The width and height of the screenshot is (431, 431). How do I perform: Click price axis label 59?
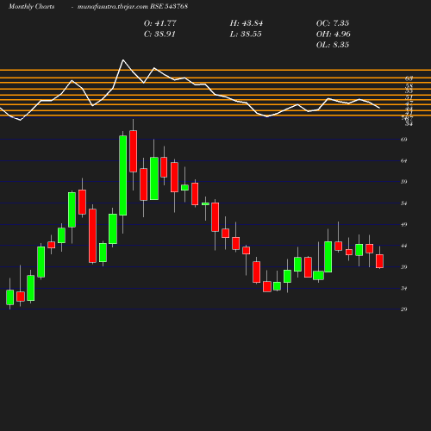[x=403, y=182]
